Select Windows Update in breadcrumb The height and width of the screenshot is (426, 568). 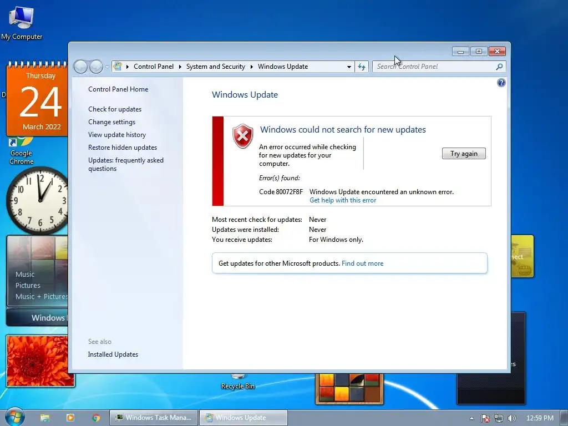click(283, 67)
